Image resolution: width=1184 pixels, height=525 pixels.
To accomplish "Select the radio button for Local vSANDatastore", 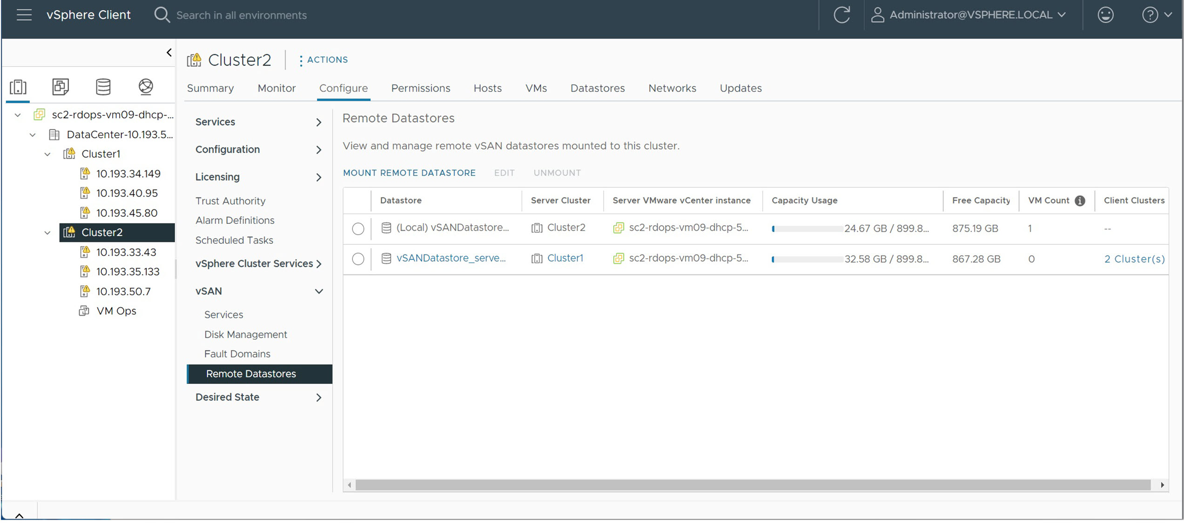I will pos(359,228).
